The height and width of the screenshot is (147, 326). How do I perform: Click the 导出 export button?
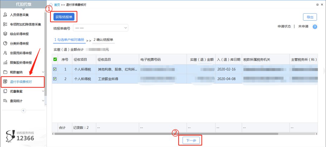click(310, 17)
